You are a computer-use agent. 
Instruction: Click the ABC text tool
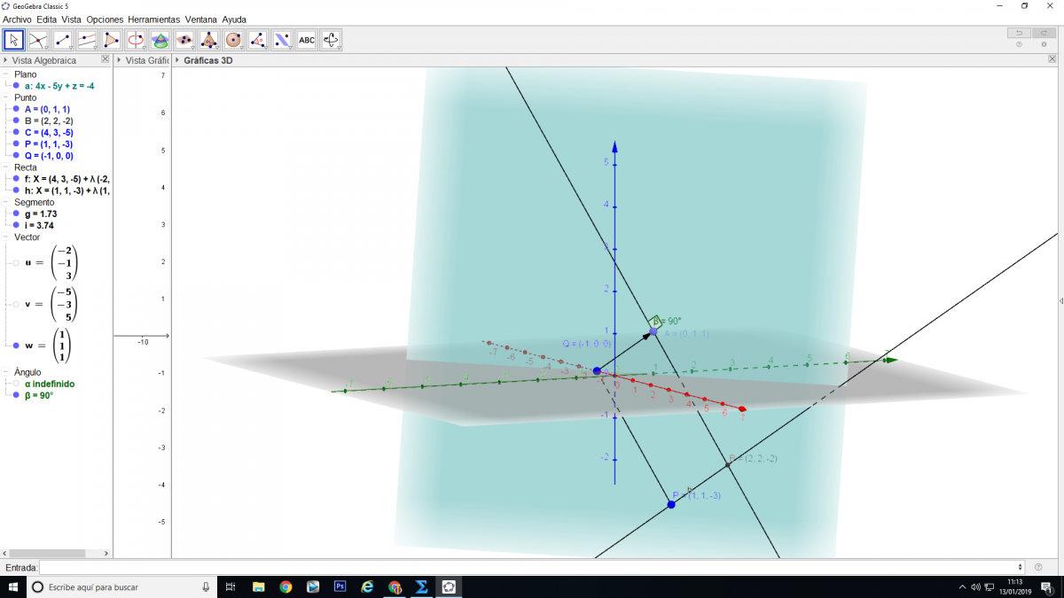pyautogui.click(x=306, y=40)
